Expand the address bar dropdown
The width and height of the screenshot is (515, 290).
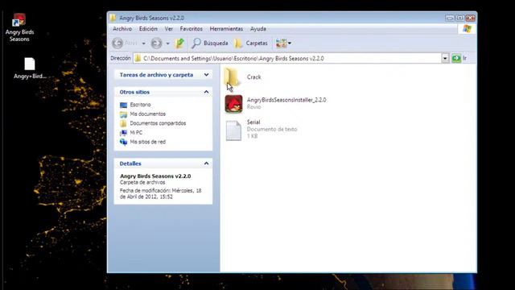click(445, 59)
